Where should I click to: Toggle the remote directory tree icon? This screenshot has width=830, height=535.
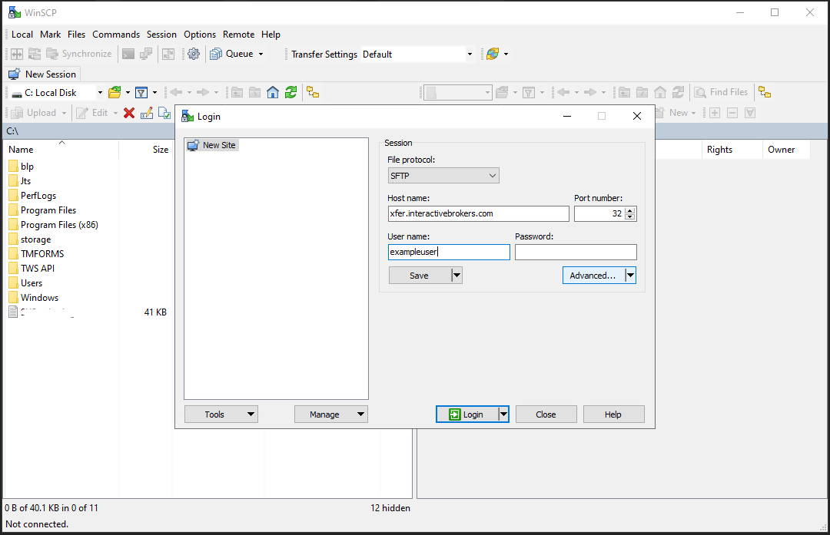click(765, 93)
